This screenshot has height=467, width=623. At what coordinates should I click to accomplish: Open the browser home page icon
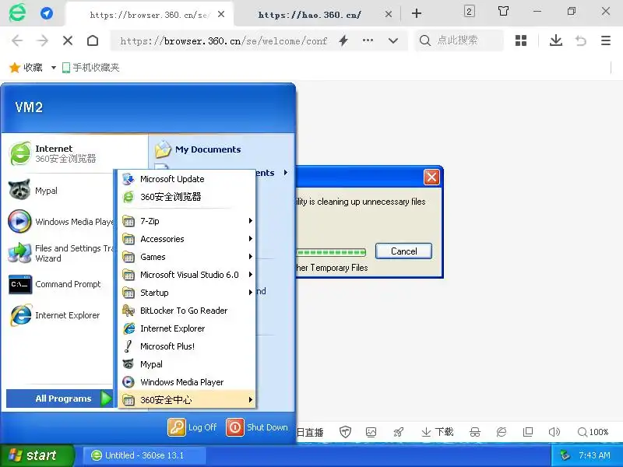pos(93,40)
